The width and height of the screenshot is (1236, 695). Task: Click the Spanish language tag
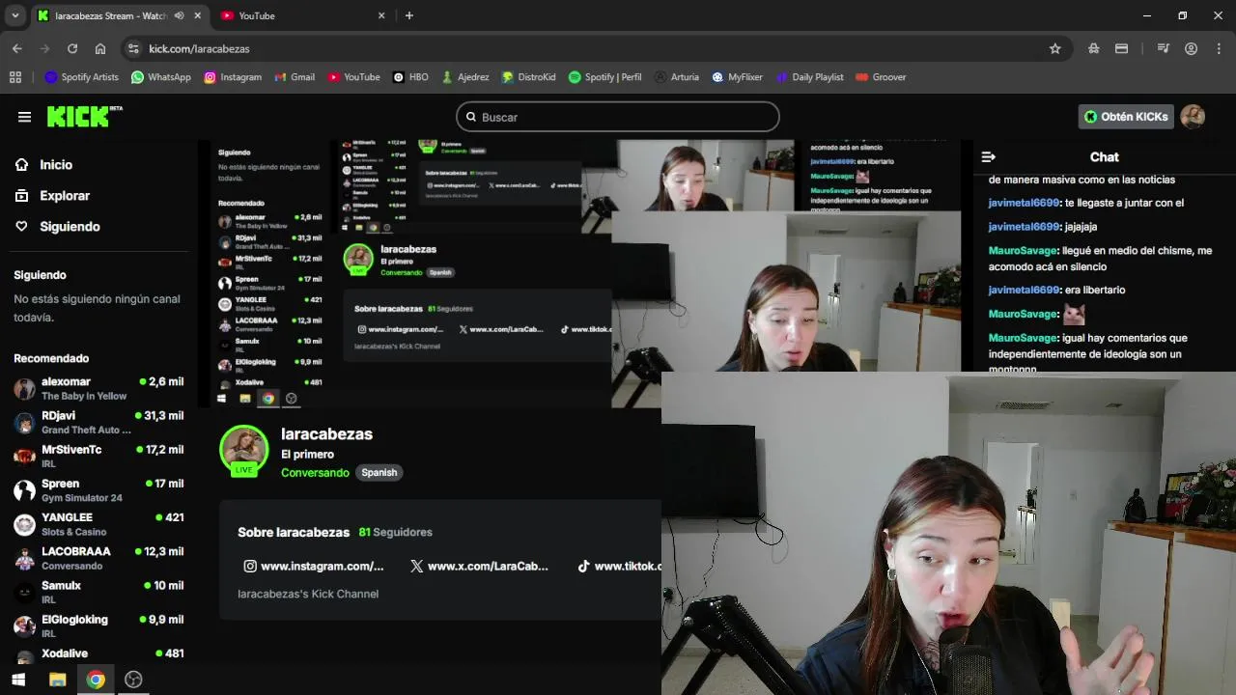[379, 473]
